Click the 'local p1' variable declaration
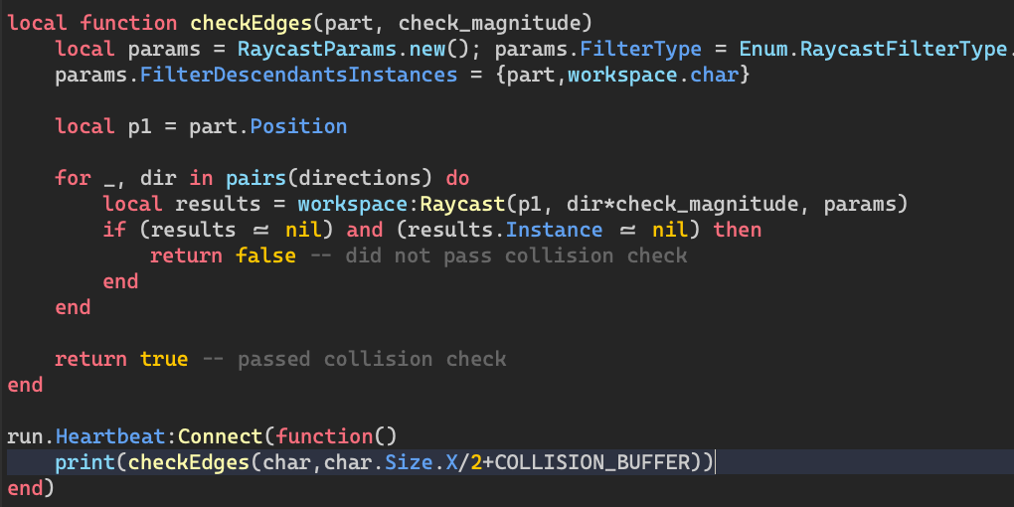The height and width of the screenshot is (507, 1014). point(97,126)
